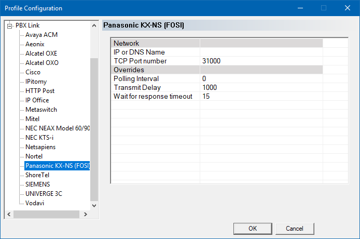Click the tree scroll left arrow

9,215
